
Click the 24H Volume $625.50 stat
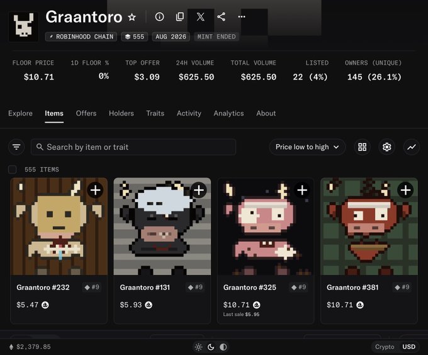pyautogui.click(x=195, y=70)
